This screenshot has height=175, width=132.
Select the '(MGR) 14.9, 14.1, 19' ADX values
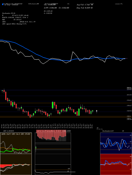coord(27,22)
